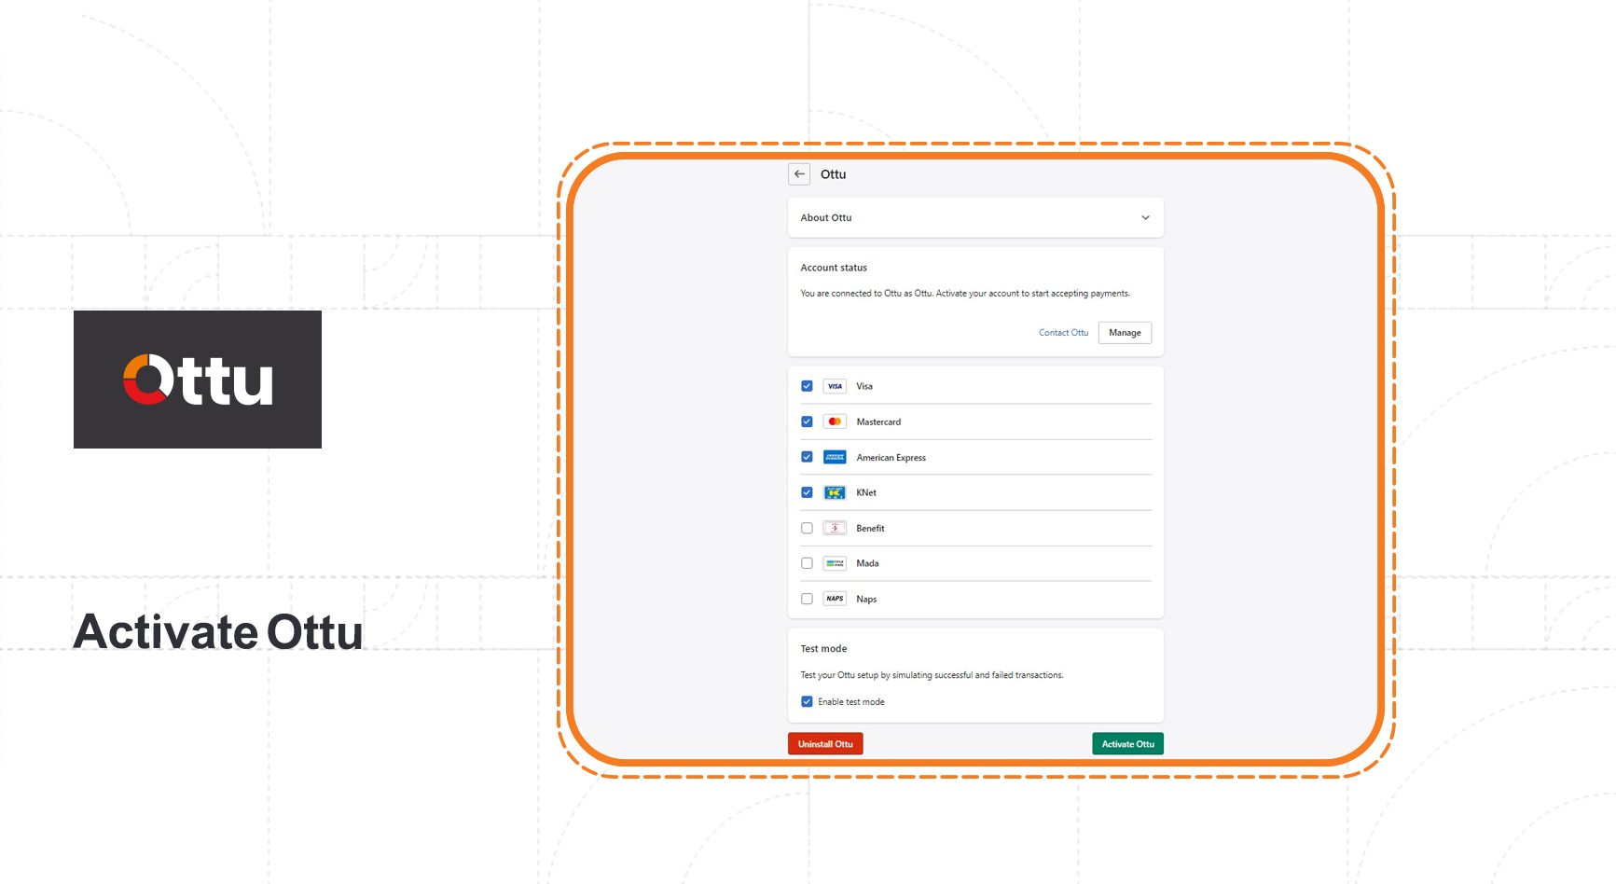Tick the Mada checkbox
Image resolution: width=1616 pixels, height=884 pixels.
tap(807, 563)
